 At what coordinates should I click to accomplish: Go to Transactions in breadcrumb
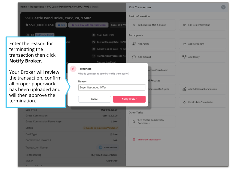(37, 7)
